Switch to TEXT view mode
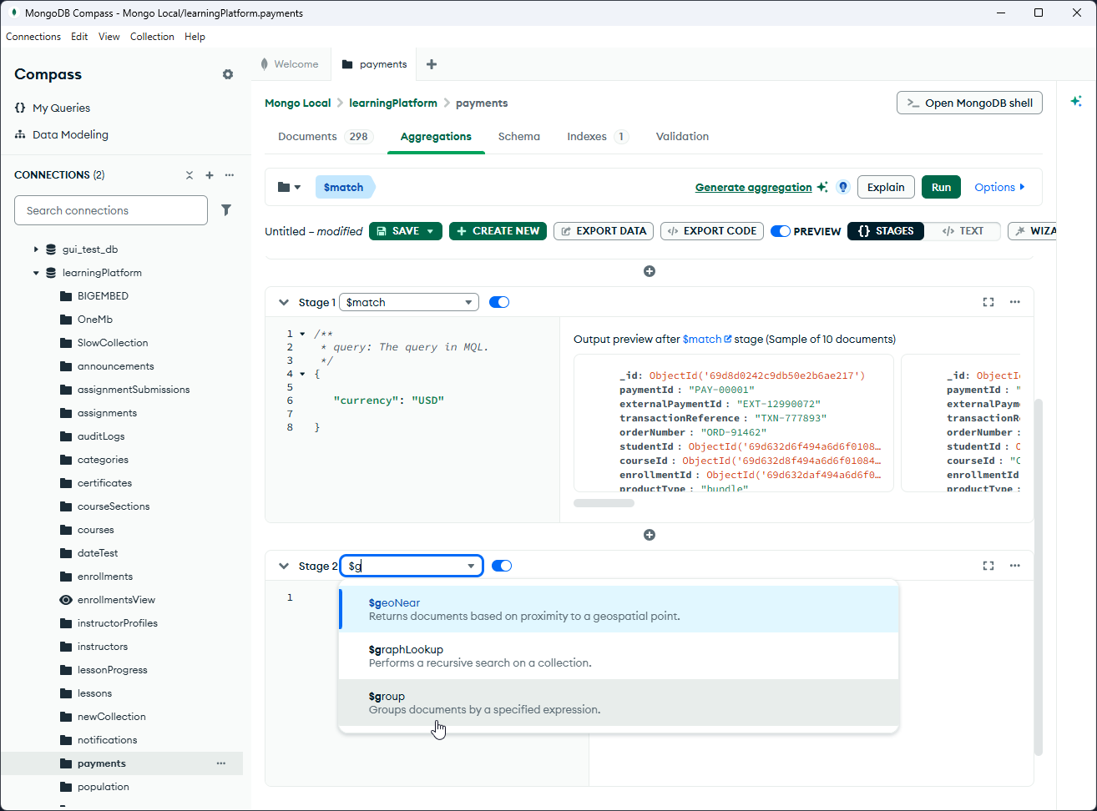Screen dimensions: 1097x811 coord(963,231)
